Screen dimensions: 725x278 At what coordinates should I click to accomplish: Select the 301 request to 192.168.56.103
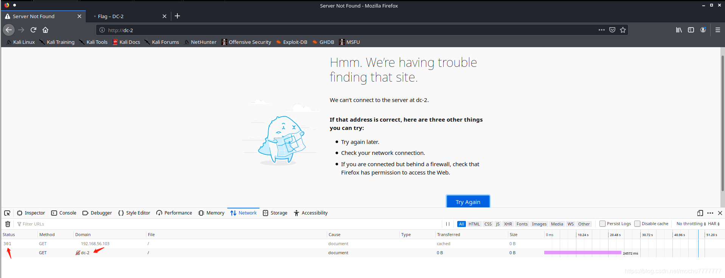362,244
